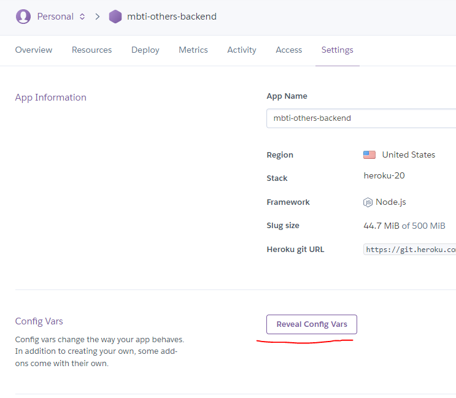This screenshot has height=398, width=456.
Task: Click the United States flag icon
Action: [x=369, y=155]
